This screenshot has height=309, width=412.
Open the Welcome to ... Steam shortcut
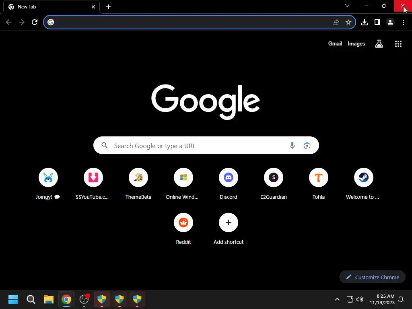pyautogui.click(x=364, y=183)
